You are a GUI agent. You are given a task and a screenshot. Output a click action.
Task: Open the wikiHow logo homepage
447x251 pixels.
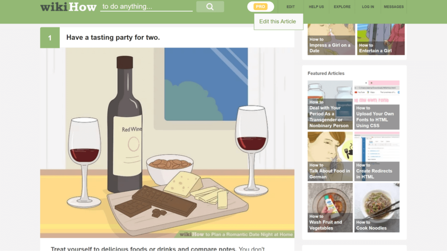(69, 7)
